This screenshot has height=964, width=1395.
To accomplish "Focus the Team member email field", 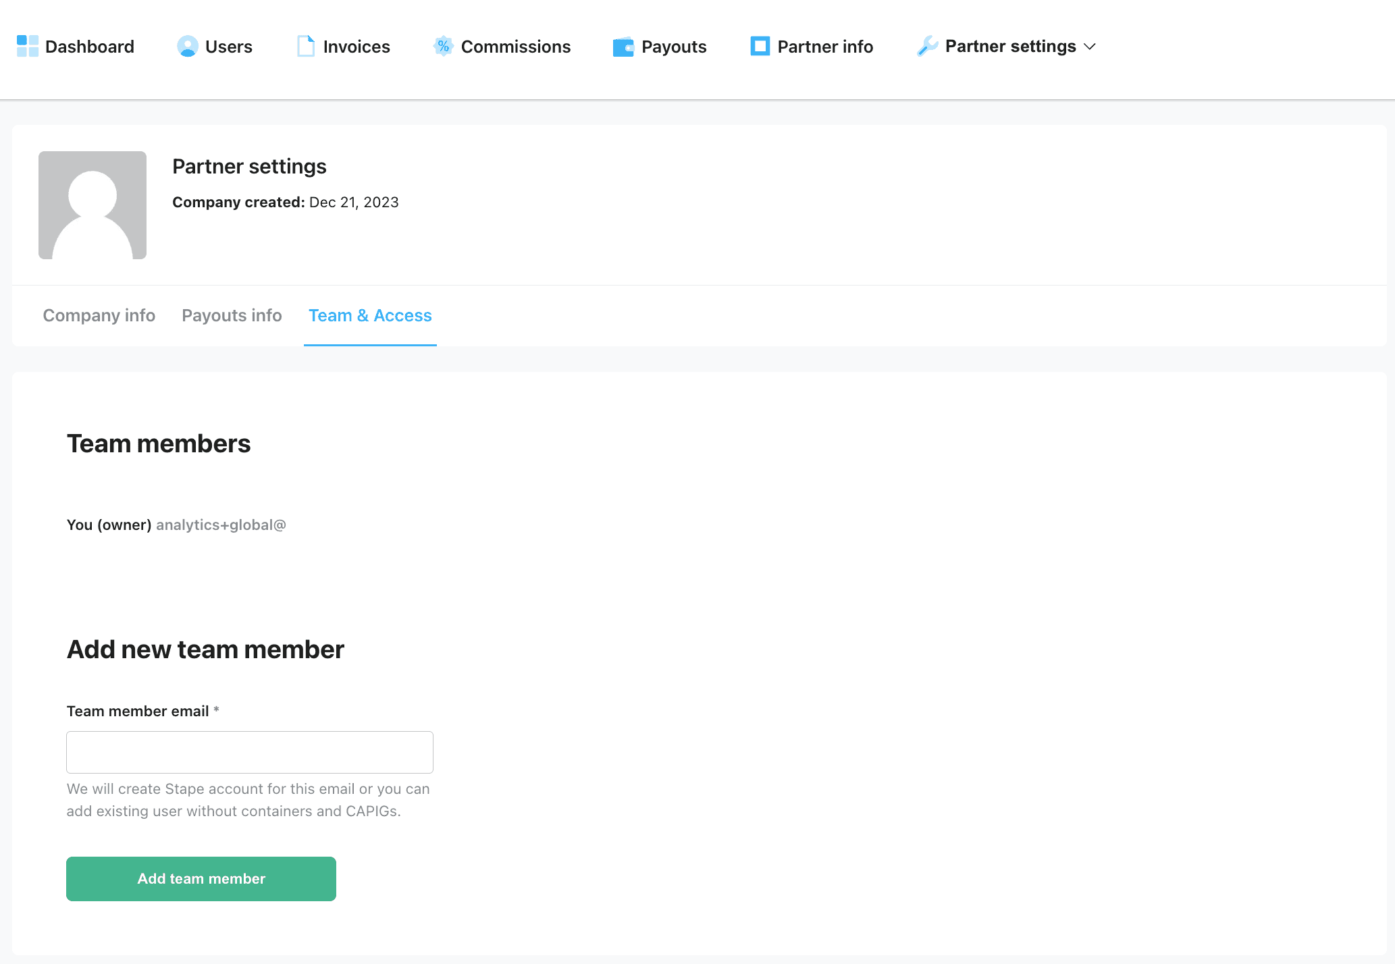I will [x=250, y=752].
